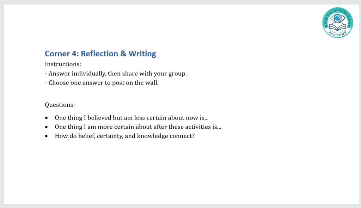The width and height of the screenshot is (361, 208).
Task: Click the word 'Writing' in the title
Action: point(142,54)
